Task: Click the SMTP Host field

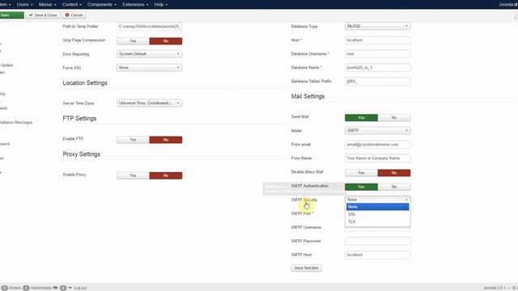Action: [378, 255]
